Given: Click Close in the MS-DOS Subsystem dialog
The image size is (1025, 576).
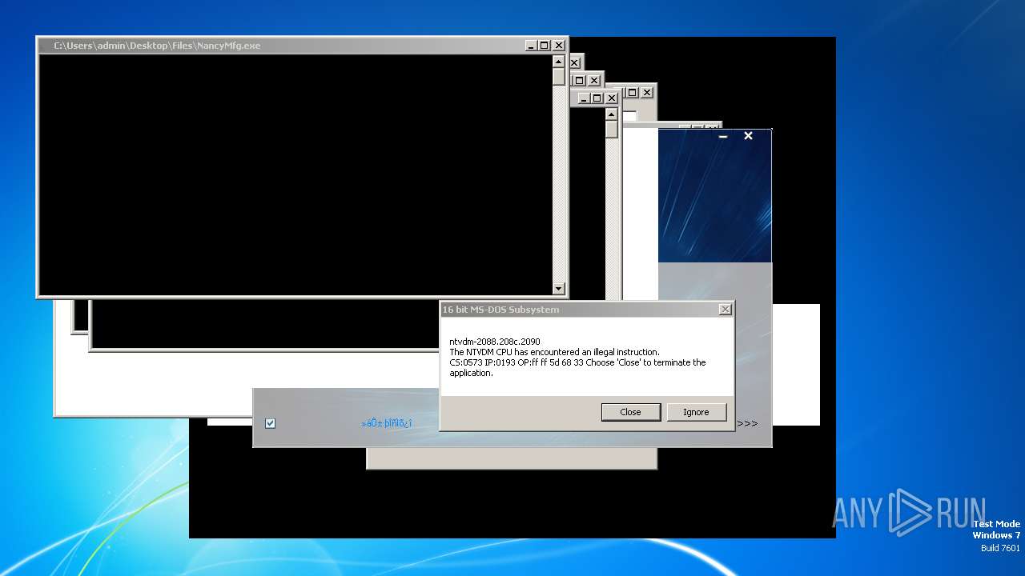Looking at the screenshot, I should click(630, 412).
